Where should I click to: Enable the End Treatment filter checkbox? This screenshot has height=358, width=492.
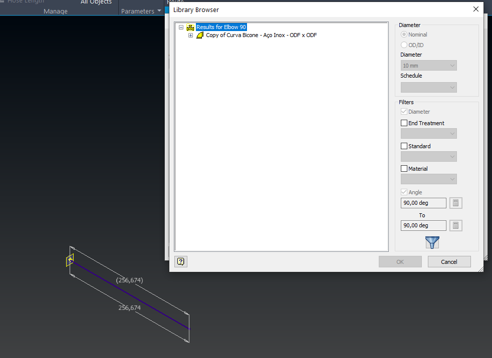tap(404, 123)
